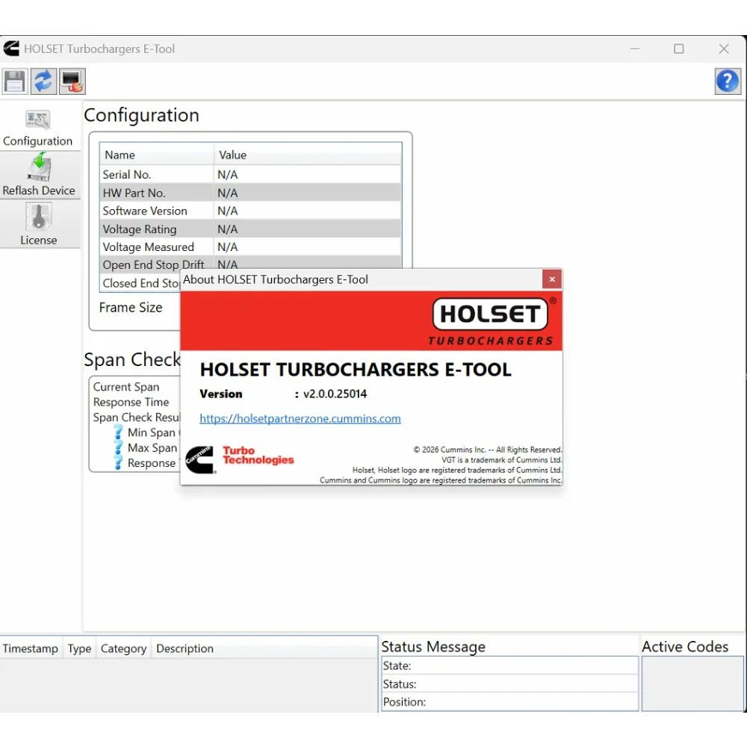Click the Position: status field
The height and width of the screenshot is (747, 747).
click(509, 701)
